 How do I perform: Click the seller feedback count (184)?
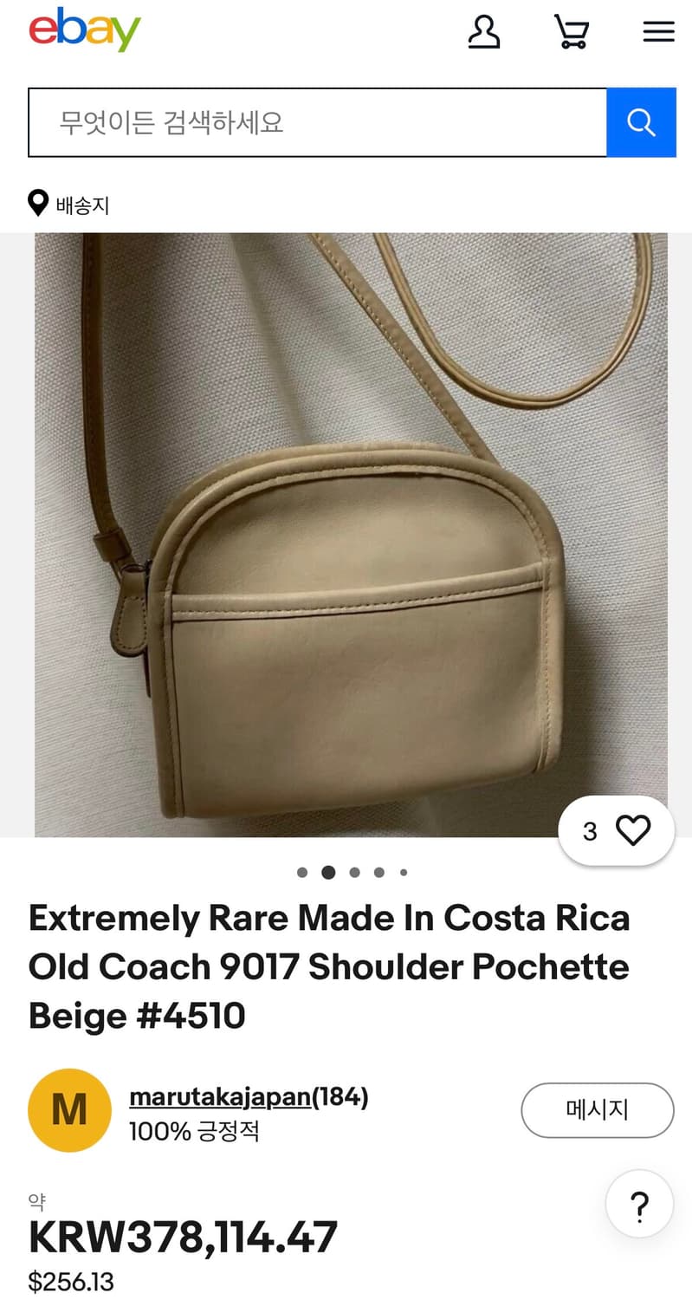click(340, 1097)
